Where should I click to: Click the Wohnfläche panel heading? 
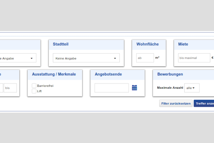147,44
